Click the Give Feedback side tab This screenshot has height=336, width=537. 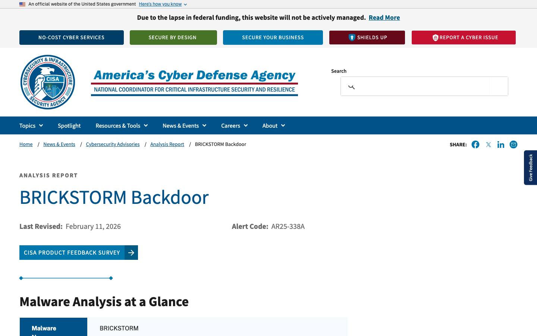[x=531, y=168]
